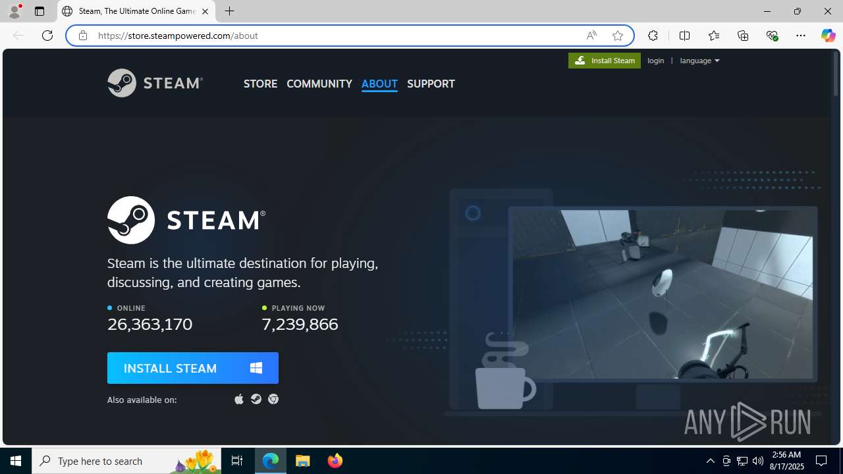Click the browser Back button
This screenshot has width=843, height=474.
[x=18, y=36]
